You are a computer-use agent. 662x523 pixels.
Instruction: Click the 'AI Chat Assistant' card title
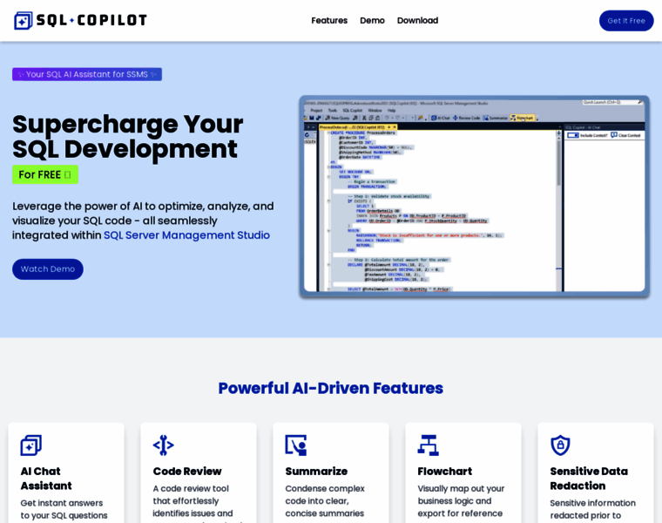[x=46, y=479]
